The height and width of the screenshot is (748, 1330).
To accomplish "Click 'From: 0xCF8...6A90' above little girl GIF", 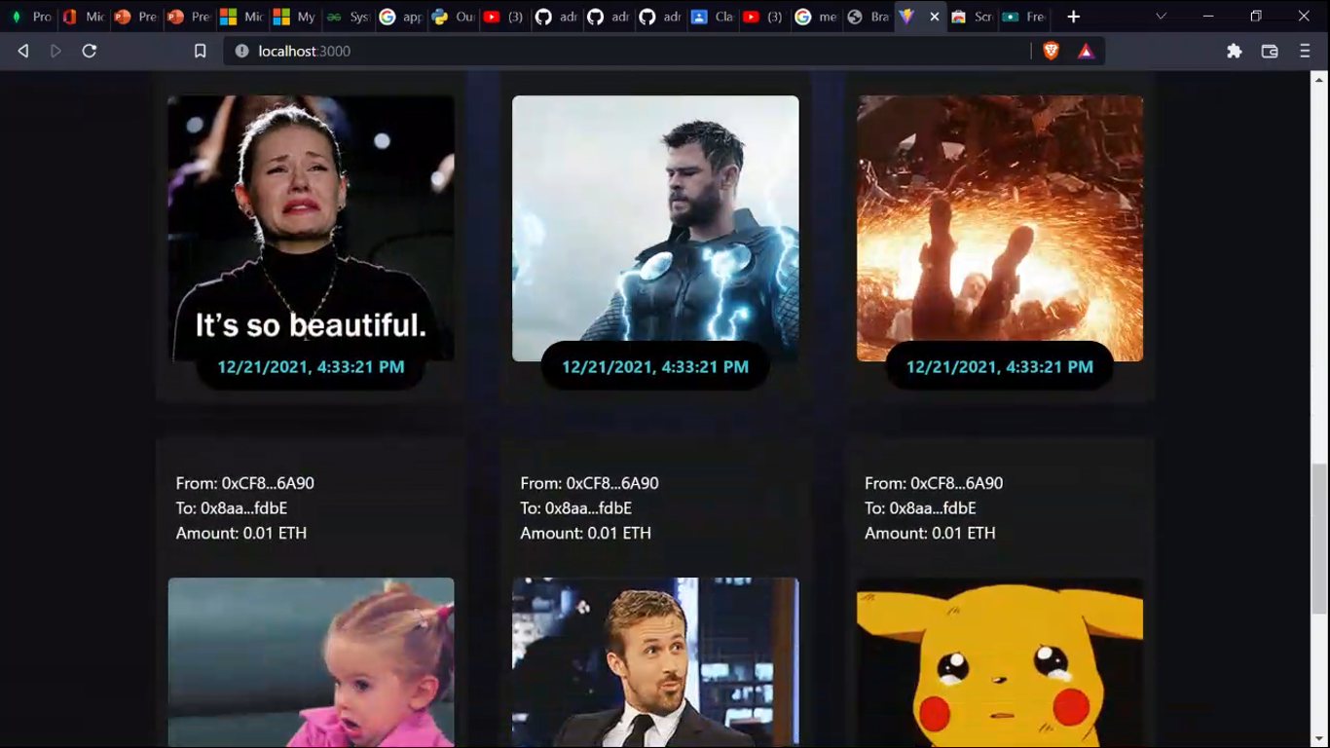I will click(245, 483).
